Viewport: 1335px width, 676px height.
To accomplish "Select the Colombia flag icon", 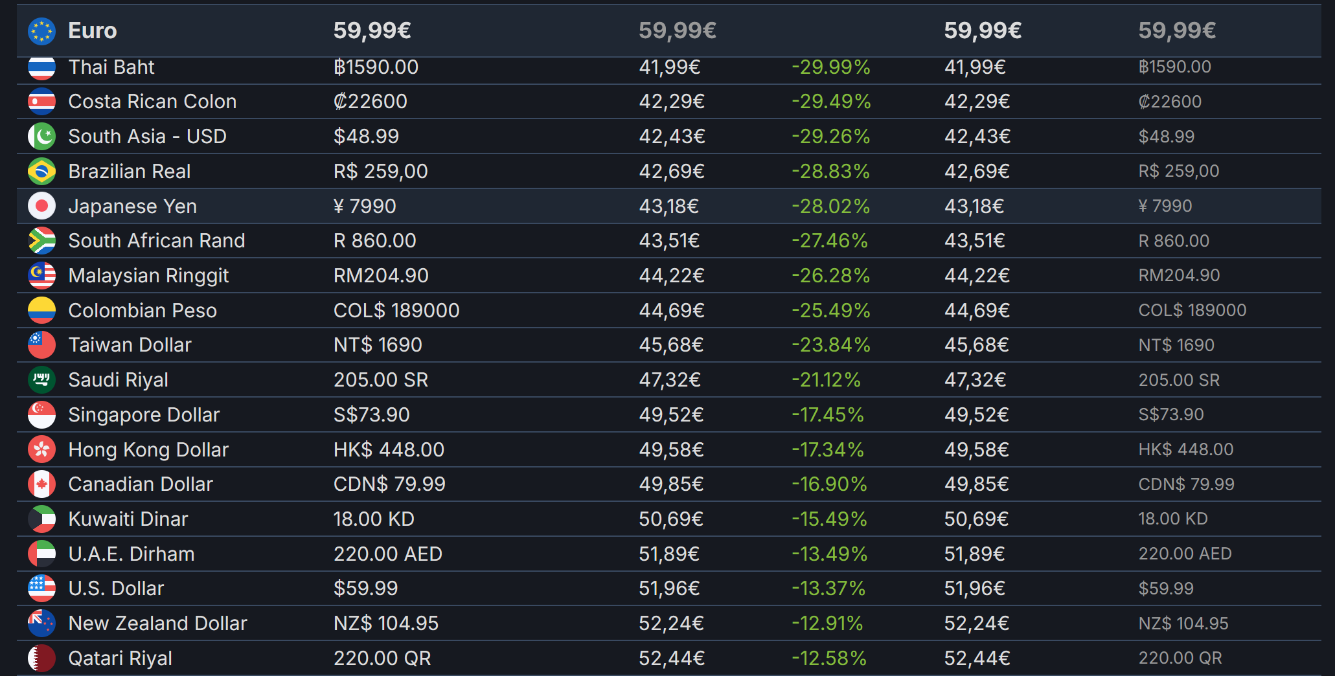I will point(41,311).
